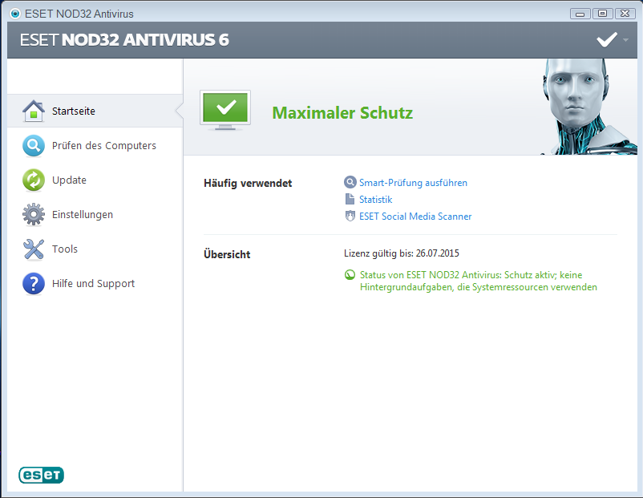Click the Maximaler Schutz heading
The height and width of the screenshot is (498, 643).
point(342,113)
